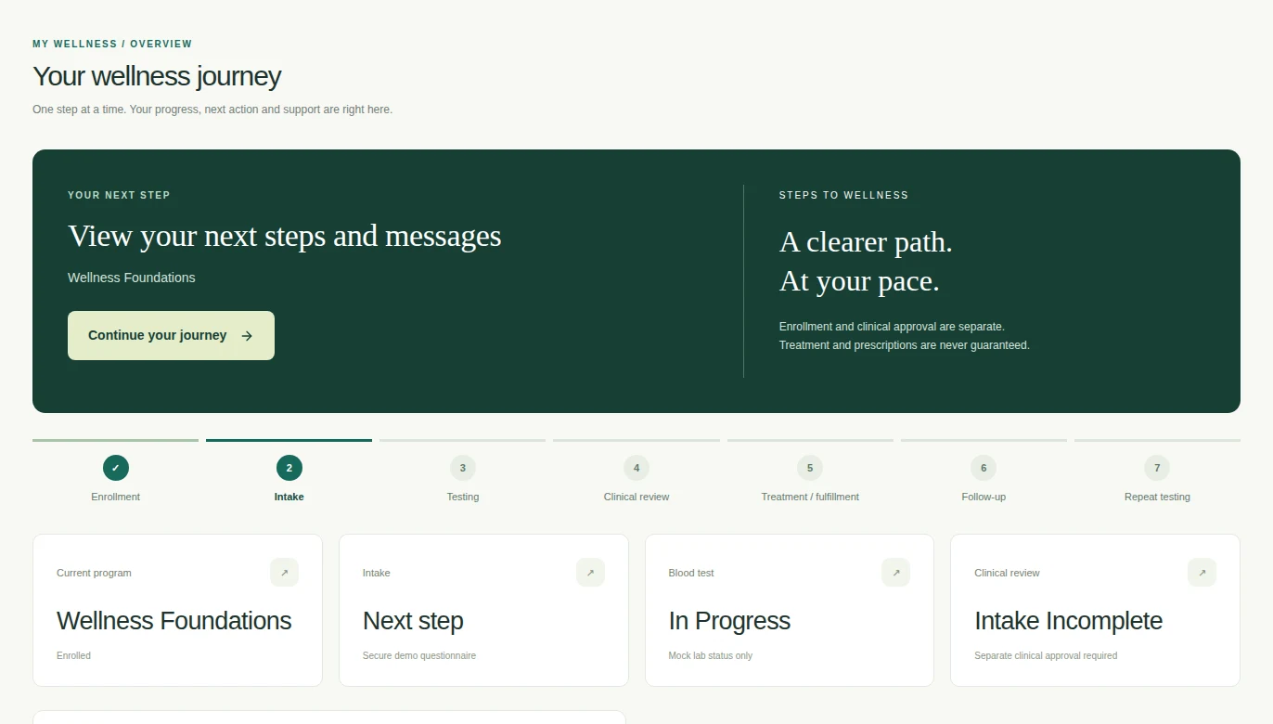Click the YOUR NEXT STEP label
The image size is (1273, 724).
(119, 195)
